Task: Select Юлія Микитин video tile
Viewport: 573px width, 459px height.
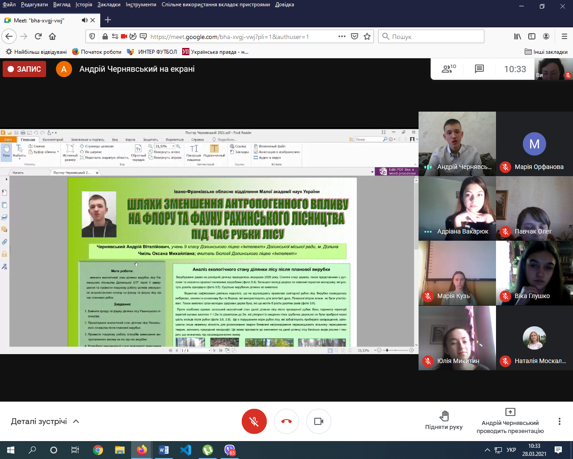Action: (x=457, y=338)
